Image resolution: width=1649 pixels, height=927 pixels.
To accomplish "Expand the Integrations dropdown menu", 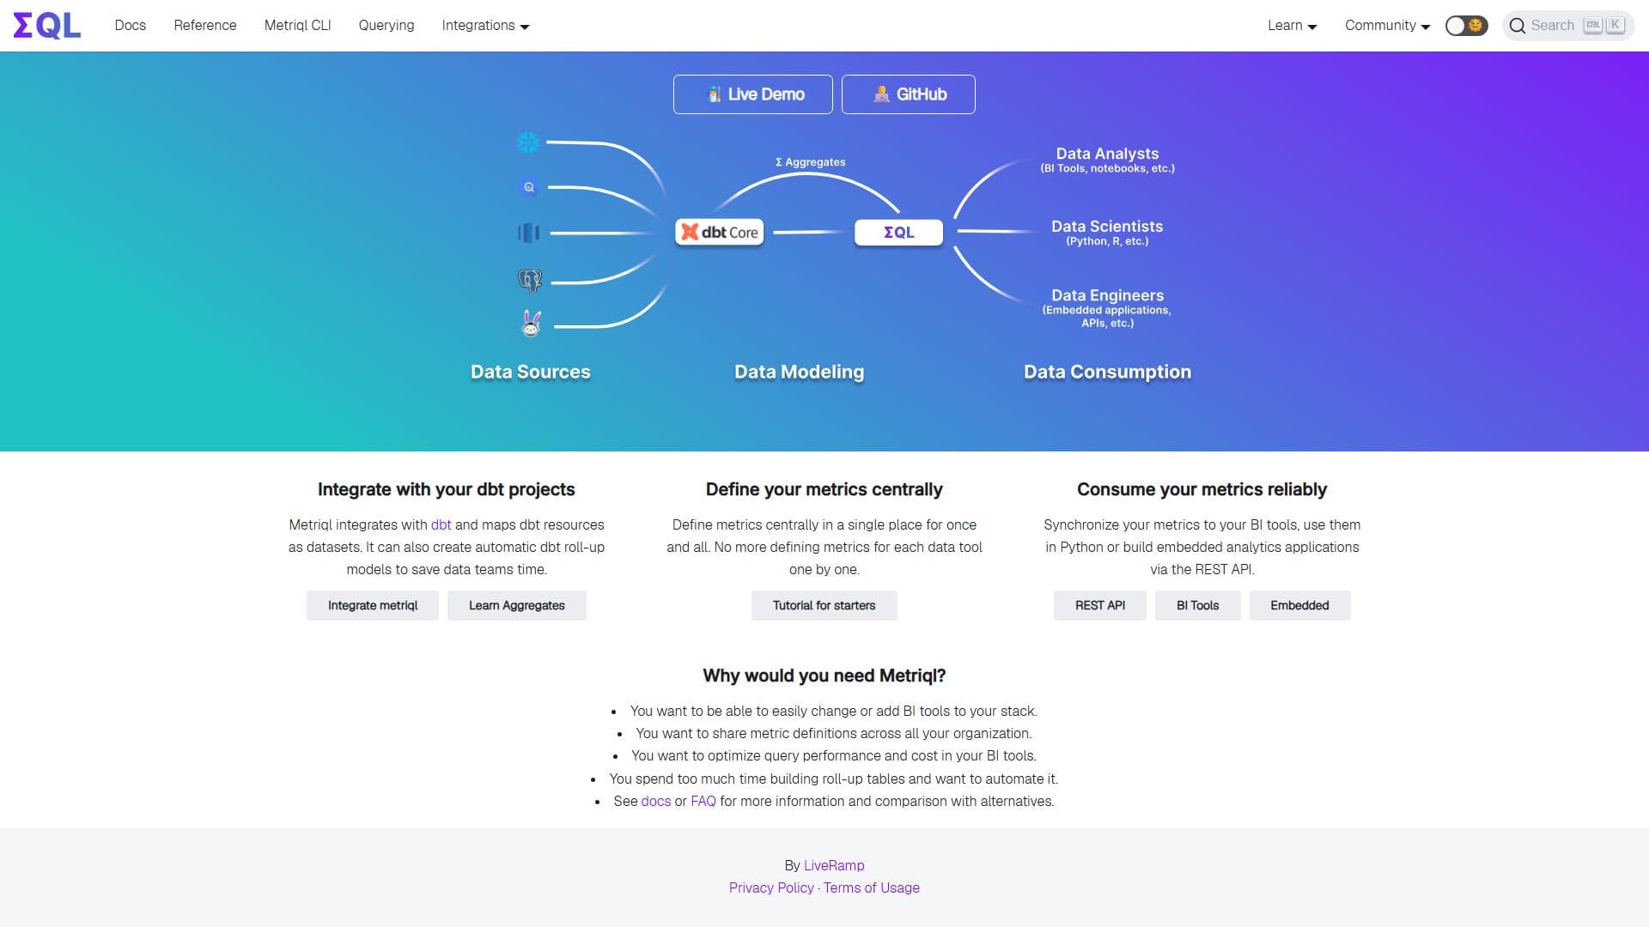I will click(485, 26).
